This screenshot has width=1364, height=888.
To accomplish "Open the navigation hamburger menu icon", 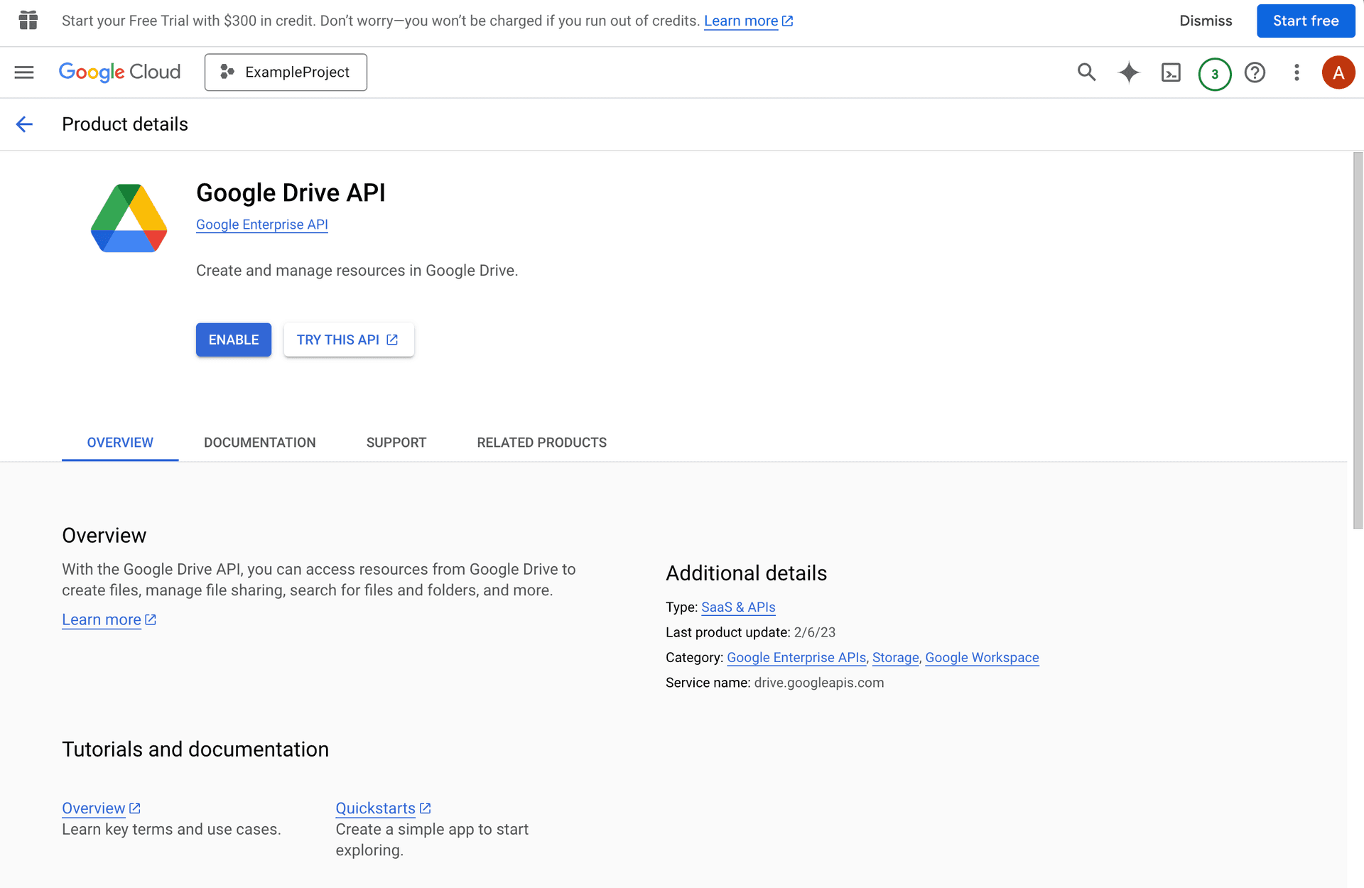I will [24, 72].
